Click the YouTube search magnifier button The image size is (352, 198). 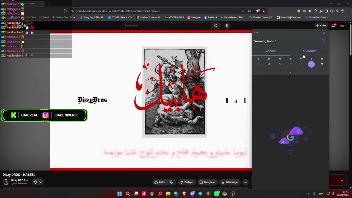click(x=216, y=26)
